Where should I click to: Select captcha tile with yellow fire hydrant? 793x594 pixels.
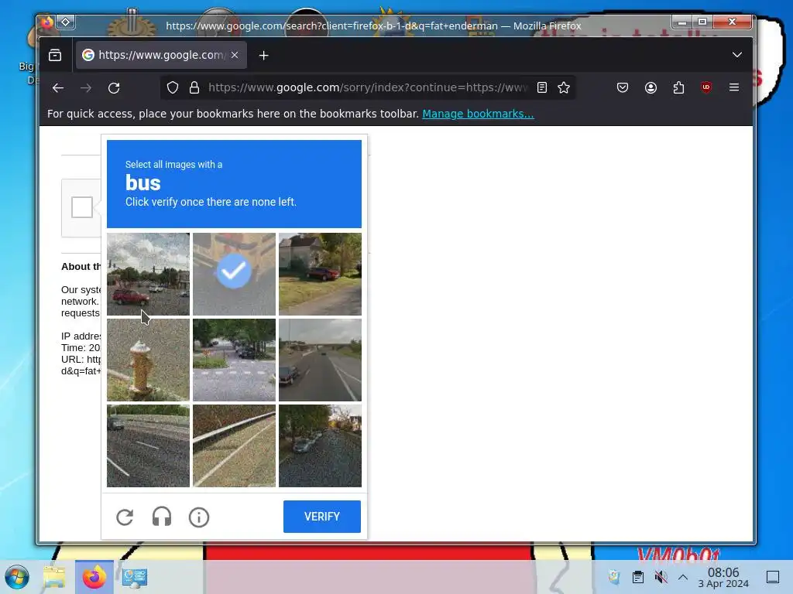click(x=148, y=360)
